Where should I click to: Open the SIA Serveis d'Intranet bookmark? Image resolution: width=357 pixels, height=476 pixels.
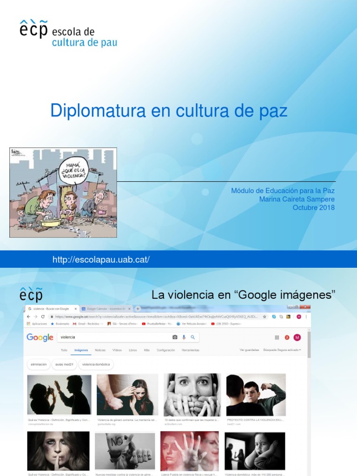point(123,324)
